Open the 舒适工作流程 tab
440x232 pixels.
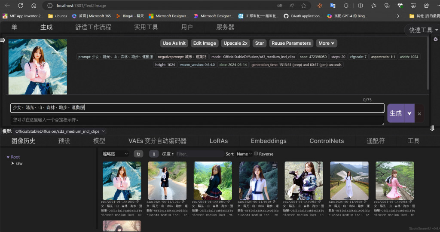[x=93, y=27]
